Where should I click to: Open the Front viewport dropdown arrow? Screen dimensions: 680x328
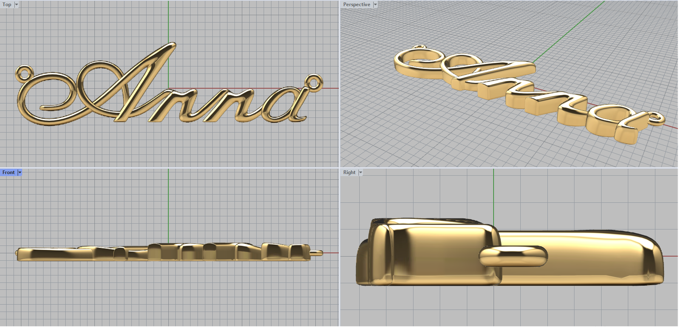20,172
